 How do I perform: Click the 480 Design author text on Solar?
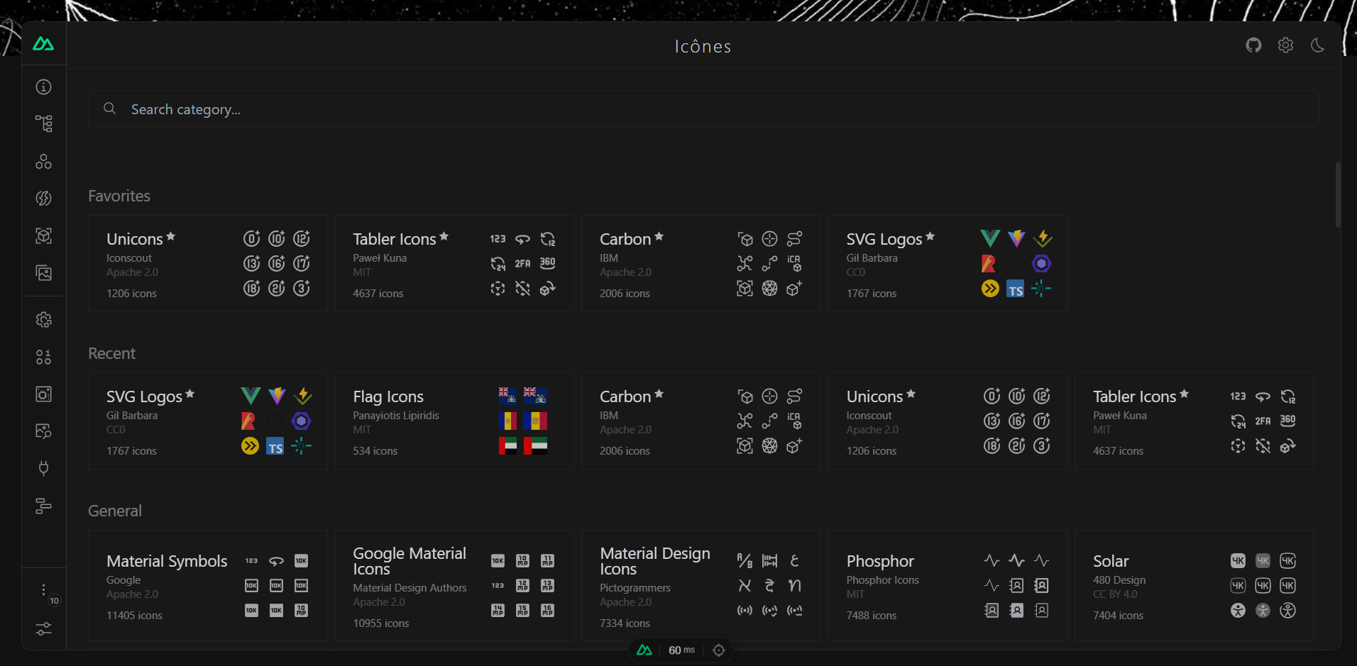[x=1119, y=580]
